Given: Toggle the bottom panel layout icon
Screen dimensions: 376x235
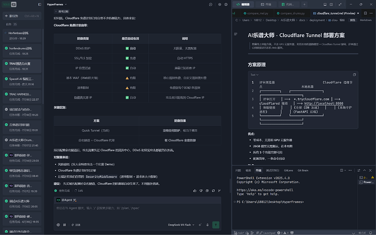Looking at the screenshot, I should 325,4.
